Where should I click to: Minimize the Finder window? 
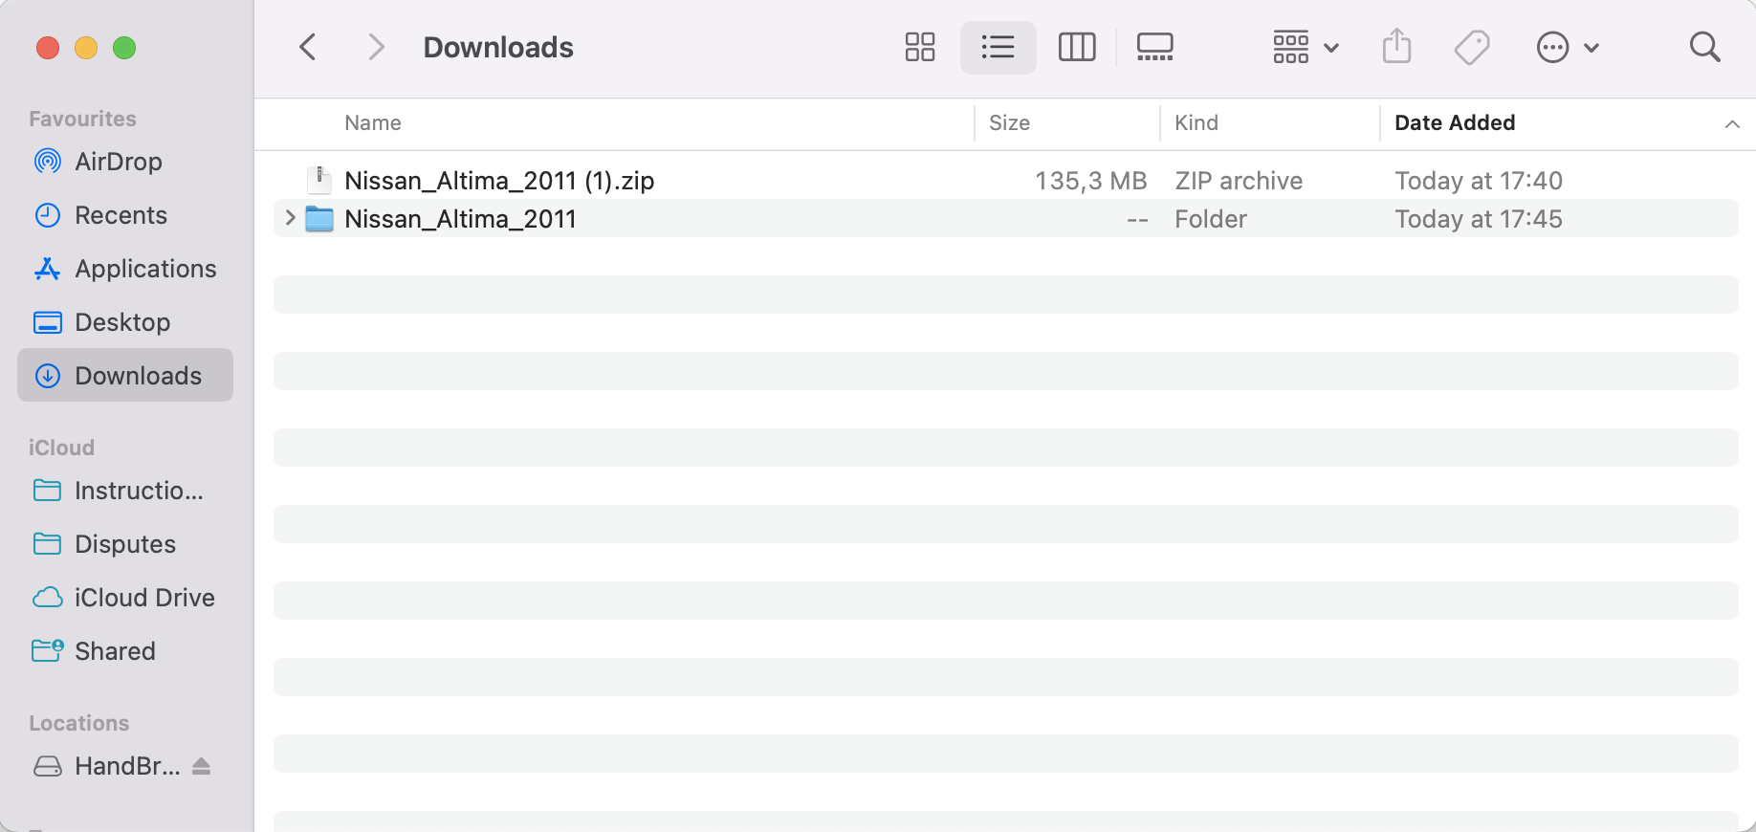point(86,48)
